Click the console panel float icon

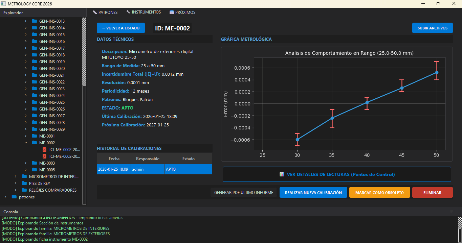[x=451, y=212]
